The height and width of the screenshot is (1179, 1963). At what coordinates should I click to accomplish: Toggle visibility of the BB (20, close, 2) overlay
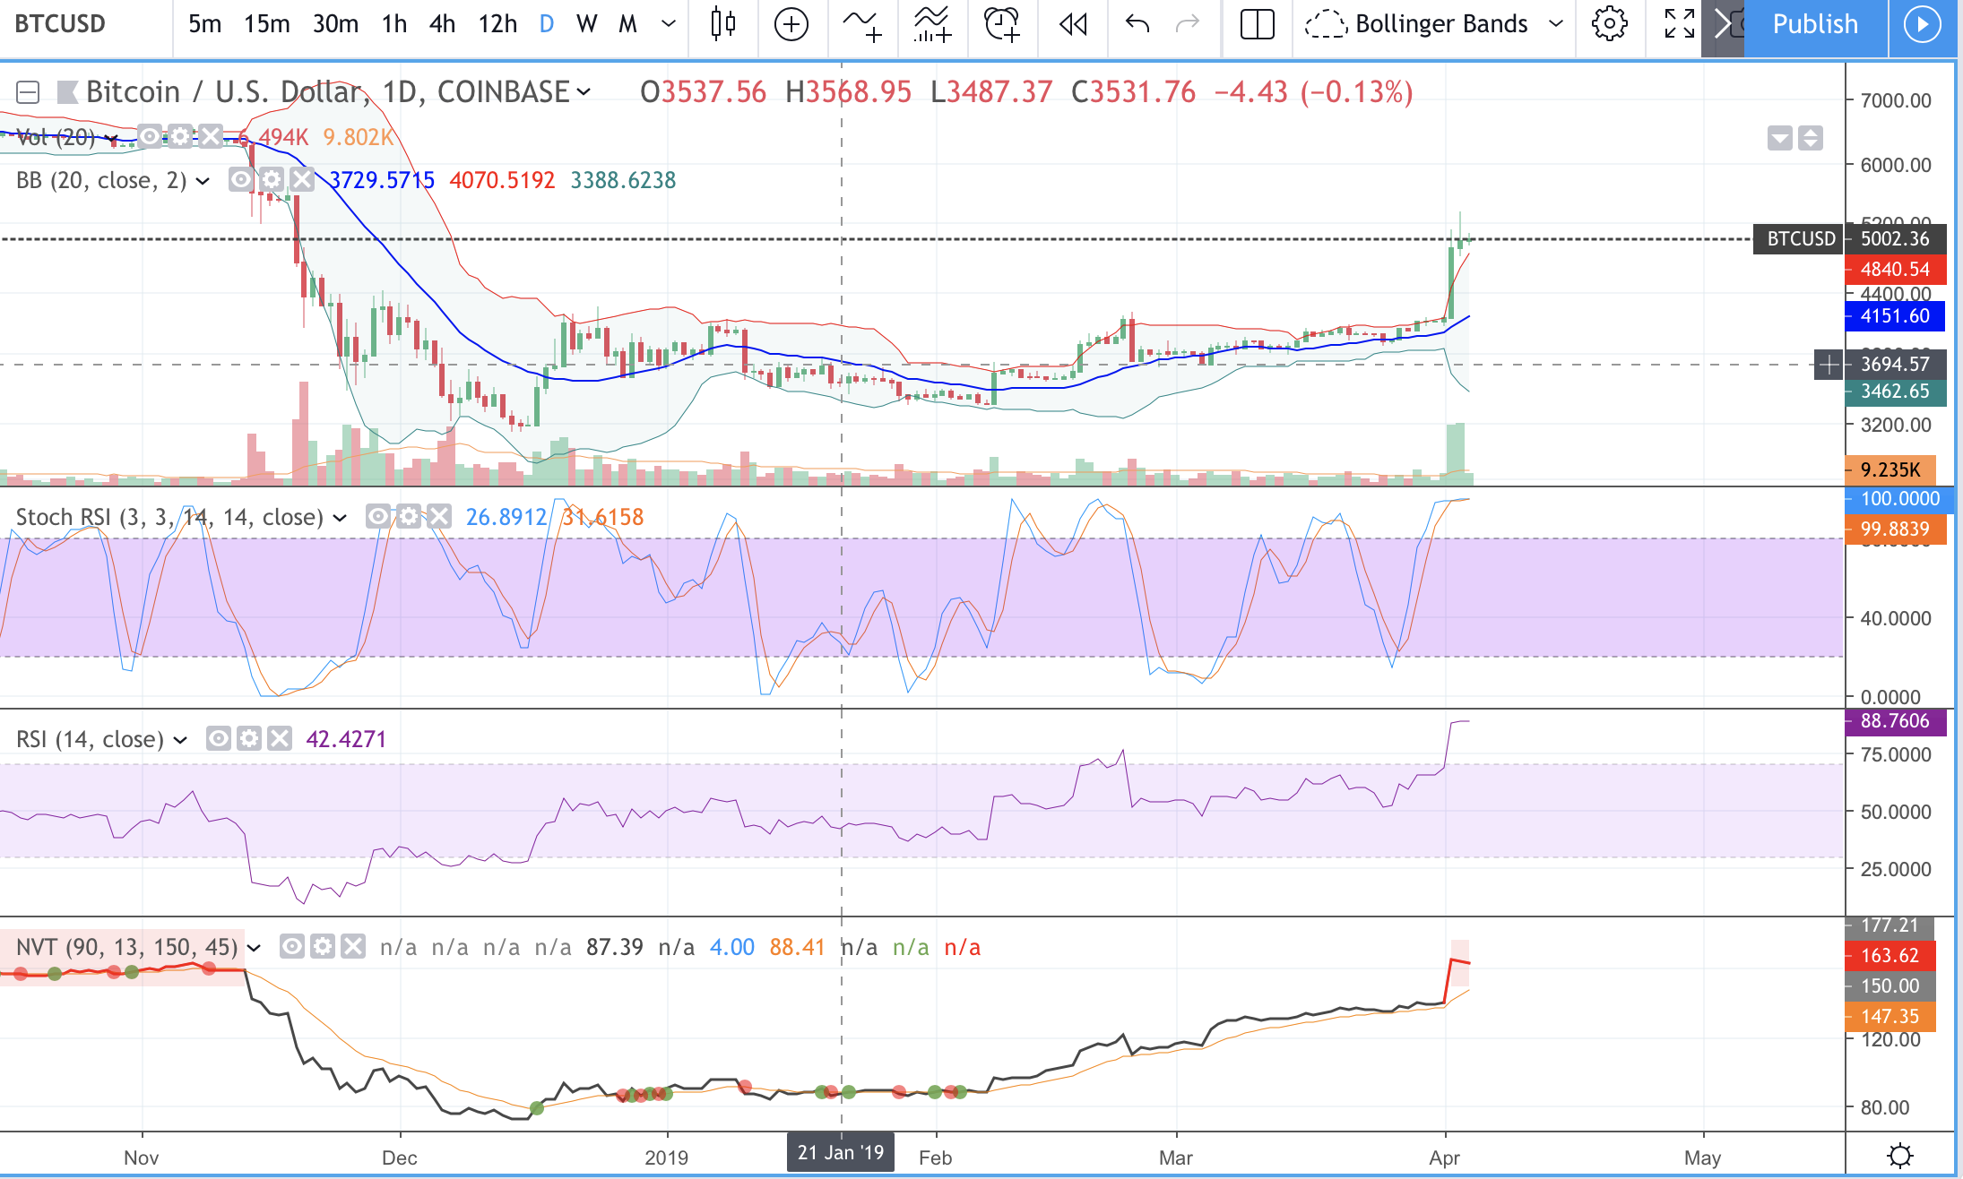point(239,179)
